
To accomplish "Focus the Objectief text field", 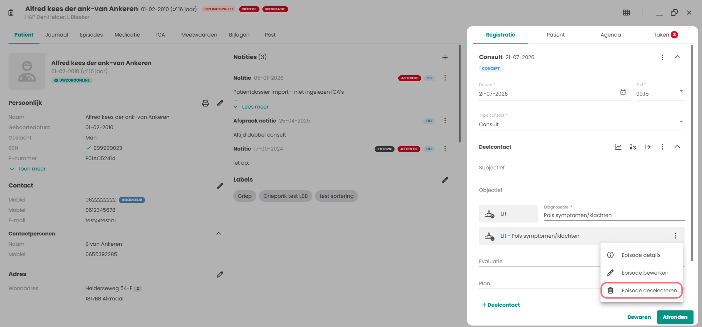I will (582, 190).
